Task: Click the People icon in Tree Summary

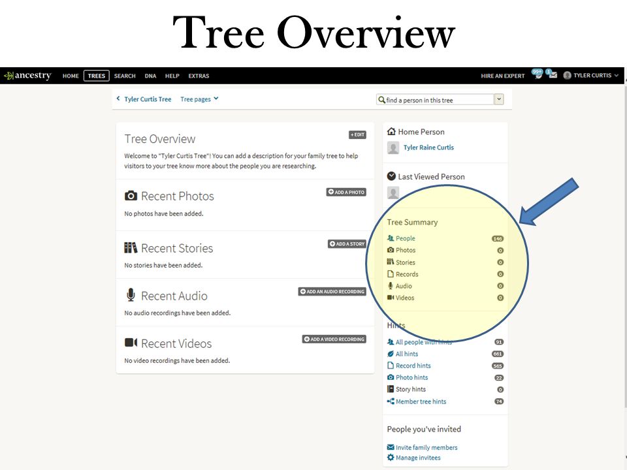Action: click(x=391, y=238)
